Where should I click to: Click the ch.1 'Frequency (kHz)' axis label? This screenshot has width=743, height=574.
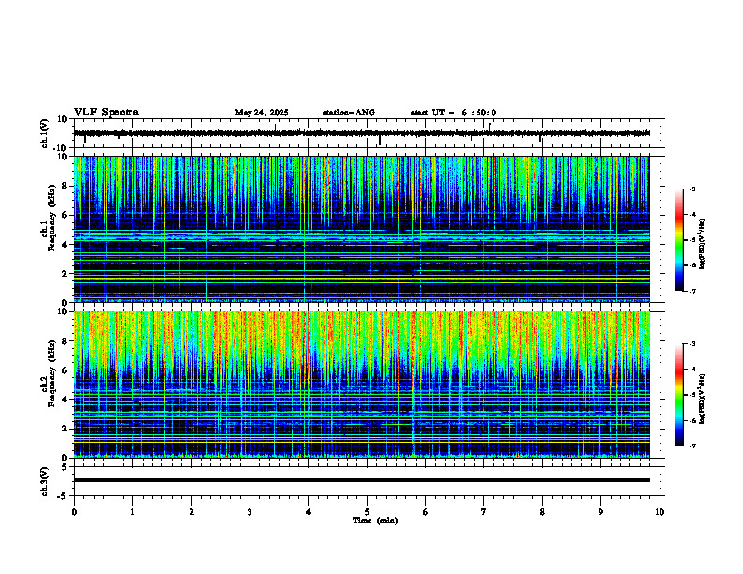52,219
